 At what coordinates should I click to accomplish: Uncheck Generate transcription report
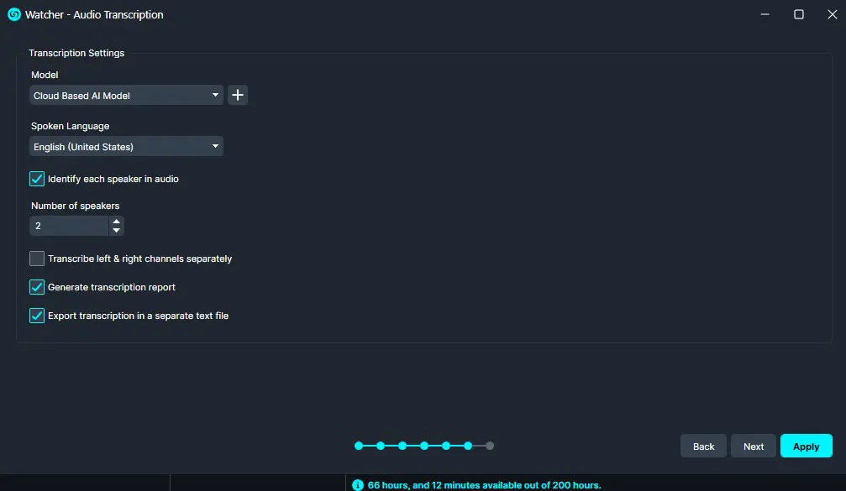click(37, 287)
